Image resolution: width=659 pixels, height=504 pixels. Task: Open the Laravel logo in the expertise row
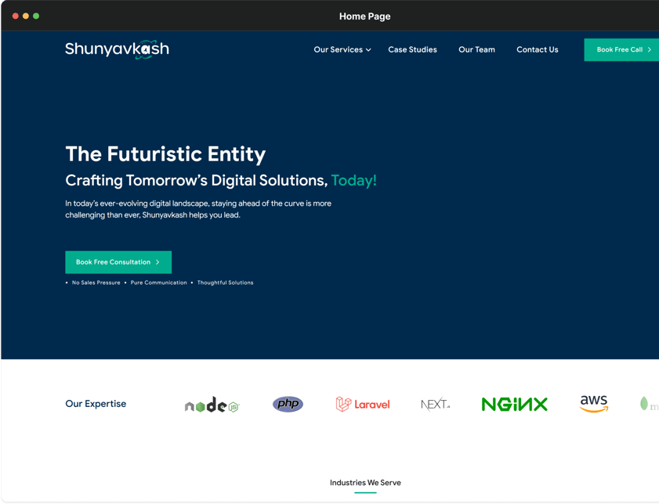coord(362,404)
